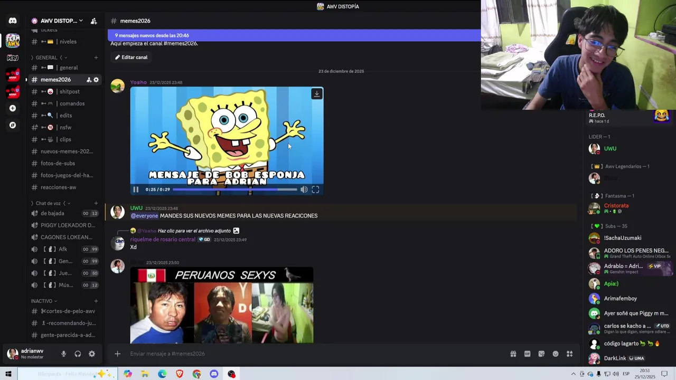The image size is (676, 380).
Task: Mute the microphone in user panel
Action: pyautogui.click(x=63, y=354)
